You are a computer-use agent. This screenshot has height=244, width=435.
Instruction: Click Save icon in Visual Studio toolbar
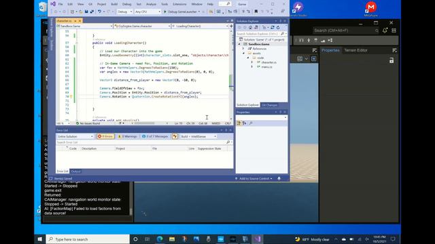click(x=86, y=12)
